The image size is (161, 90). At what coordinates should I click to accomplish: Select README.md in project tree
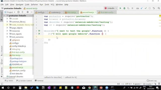tap(17, 64)
